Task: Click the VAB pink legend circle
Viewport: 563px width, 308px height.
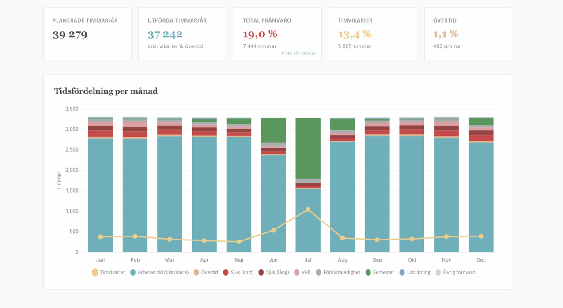Action: tap(296, 272)
